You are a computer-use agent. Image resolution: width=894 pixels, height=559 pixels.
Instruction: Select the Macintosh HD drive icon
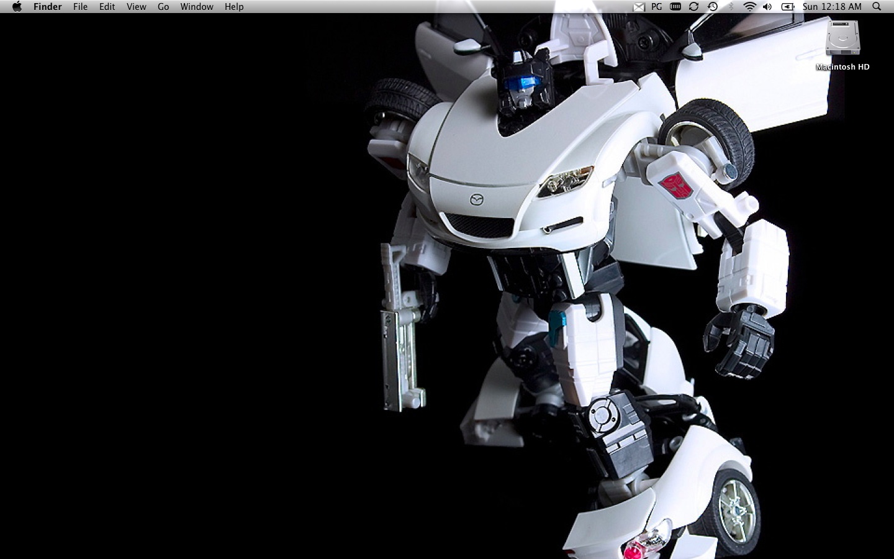(x=842, y=39)
